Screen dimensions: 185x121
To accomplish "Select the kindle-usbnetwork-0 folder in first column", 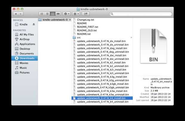I will tap(55, 20).
